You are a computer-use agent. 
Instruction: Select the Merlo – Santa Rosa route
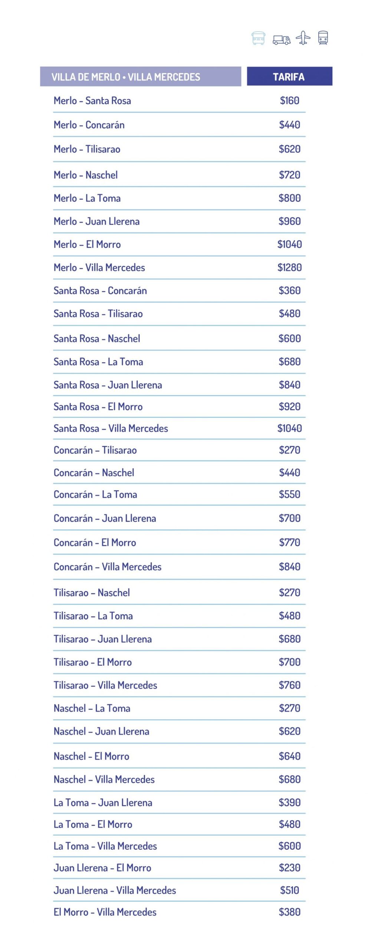pyautogui.click(x=92, y=101)
